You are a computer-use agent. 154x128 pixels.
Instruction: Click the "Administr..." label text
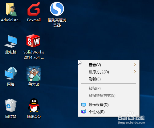(x=11, y=20)
